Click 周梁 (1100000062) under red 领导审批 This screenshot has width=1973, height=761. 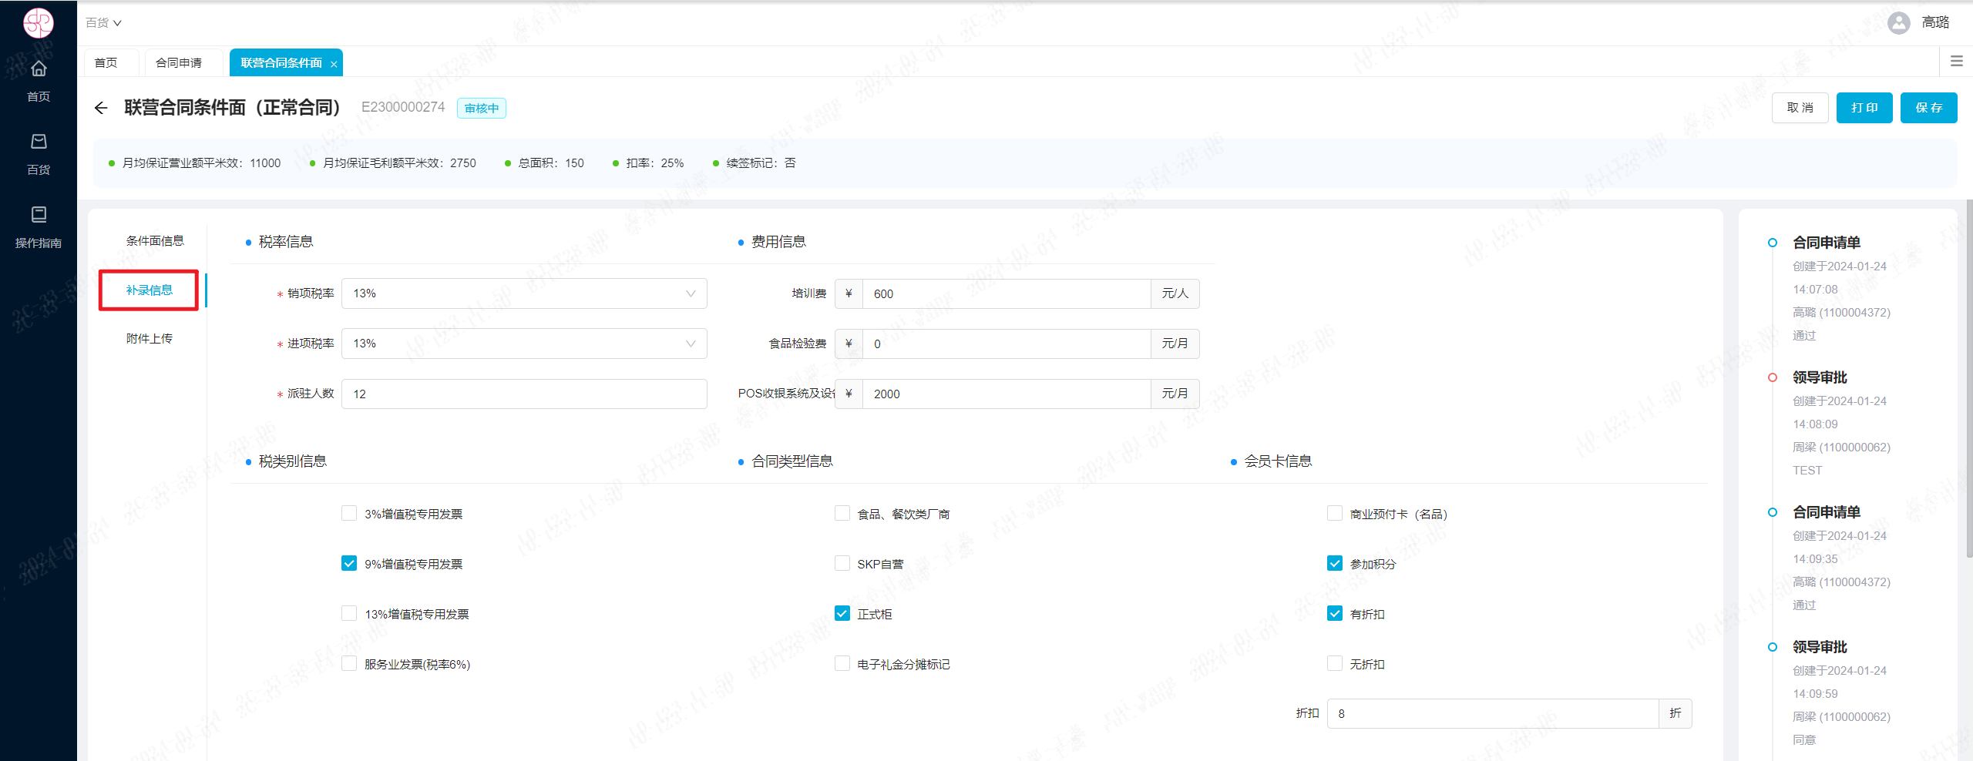pyautogui.click(x=1841, y=448)
